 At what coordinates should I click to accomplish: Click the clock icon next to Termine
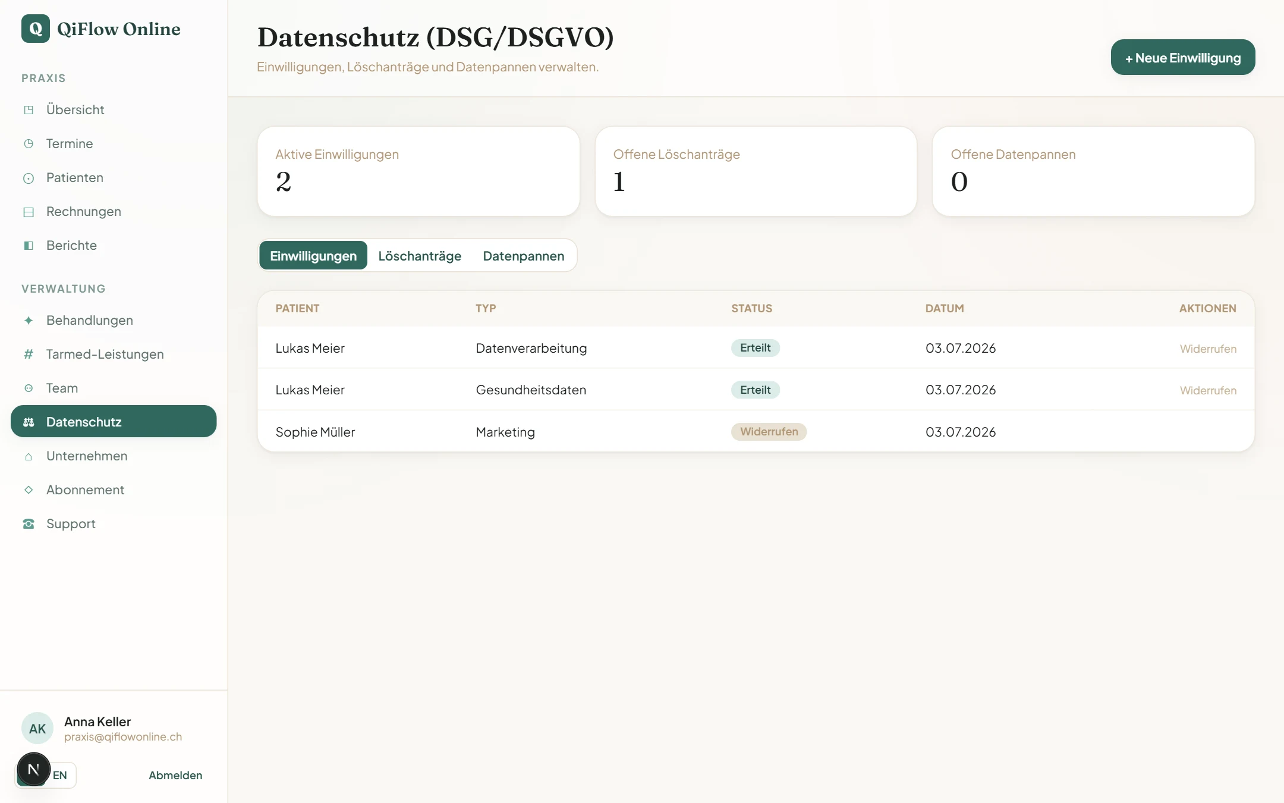click(29, 143)
